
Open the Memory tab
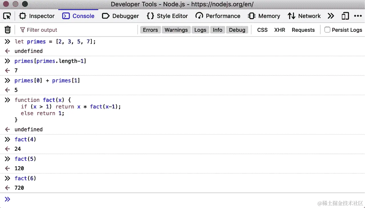point(264,16)
